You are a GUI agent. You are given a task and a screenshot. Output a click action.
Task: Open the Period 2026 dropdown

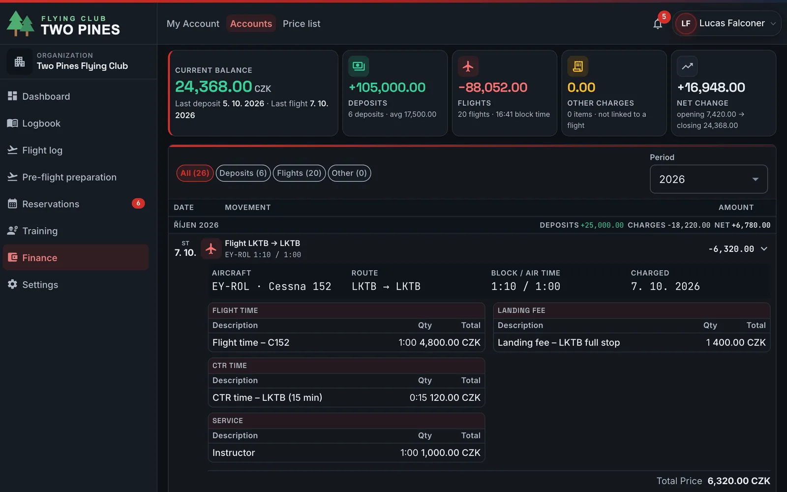coord(708,179)
